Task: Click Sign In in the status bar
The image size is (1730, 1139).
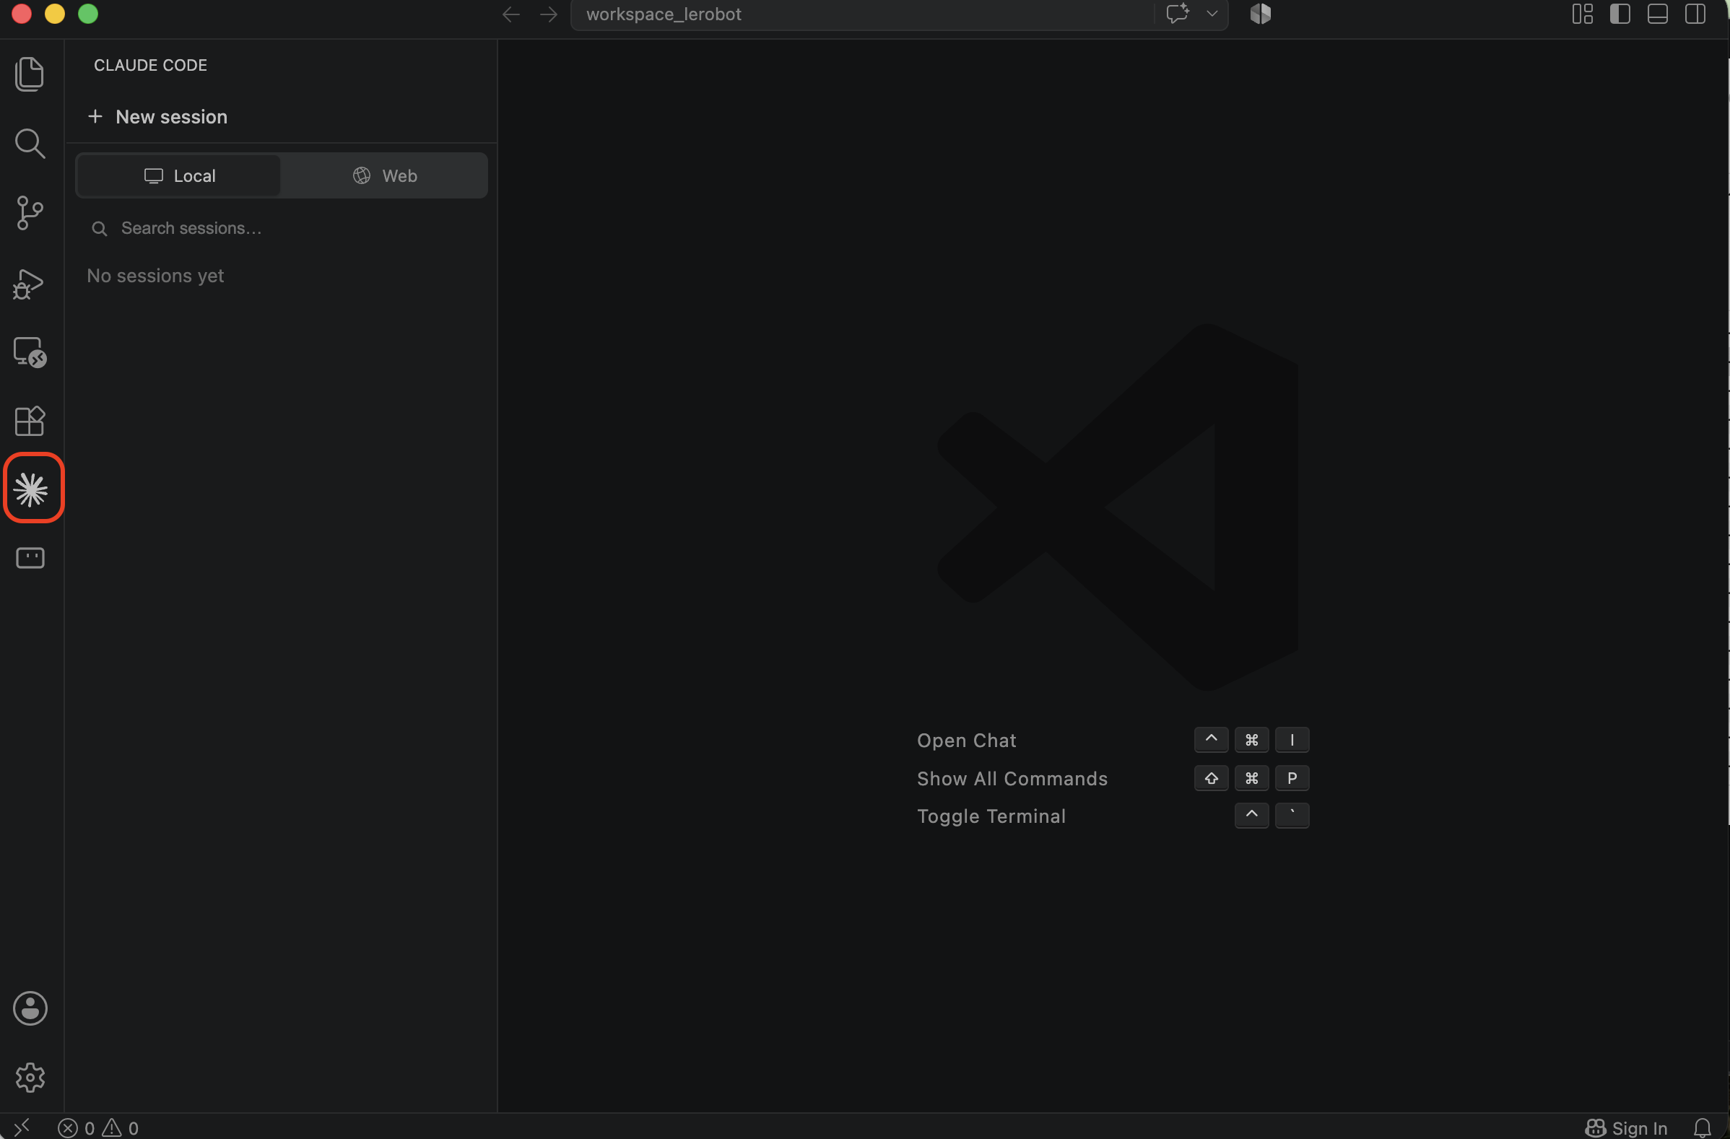Action: tap(1625, 1127)
